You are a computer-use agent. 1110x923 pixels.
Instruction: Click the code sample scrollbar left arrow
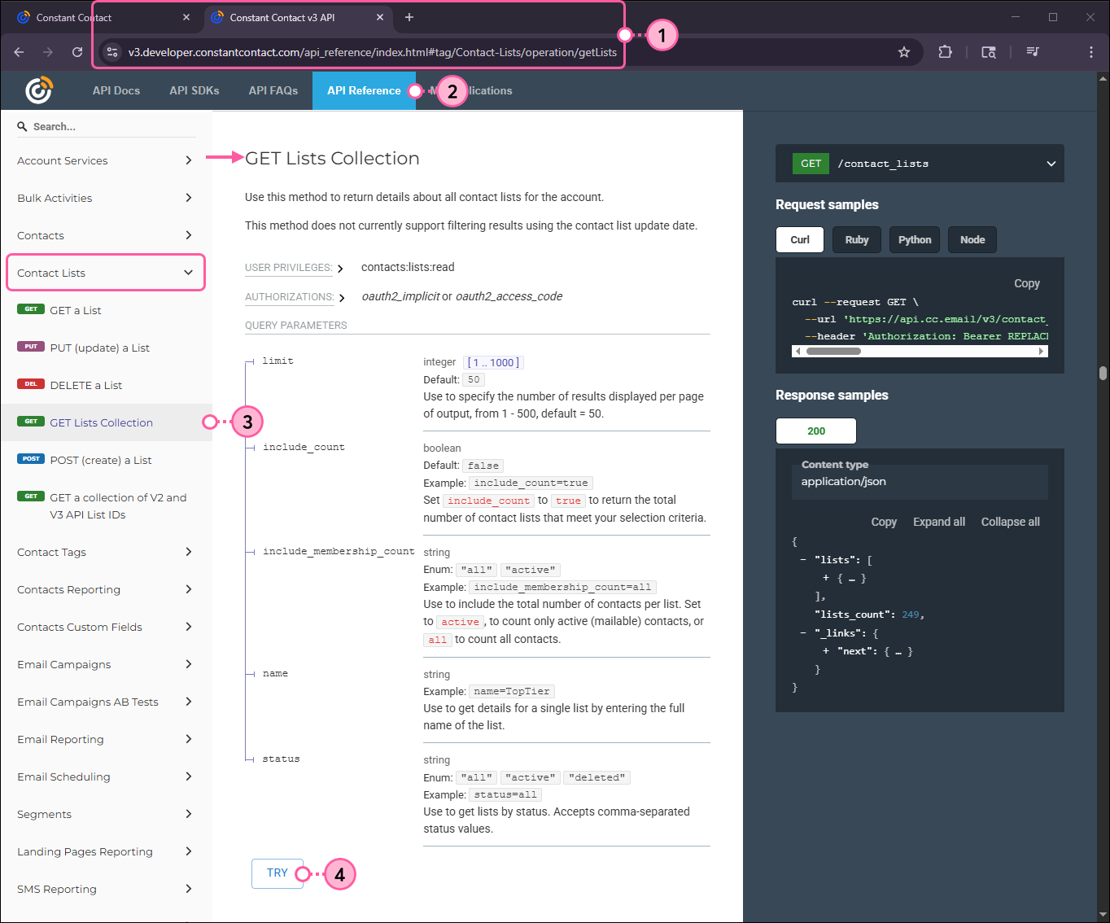click(x=798, y=352)
